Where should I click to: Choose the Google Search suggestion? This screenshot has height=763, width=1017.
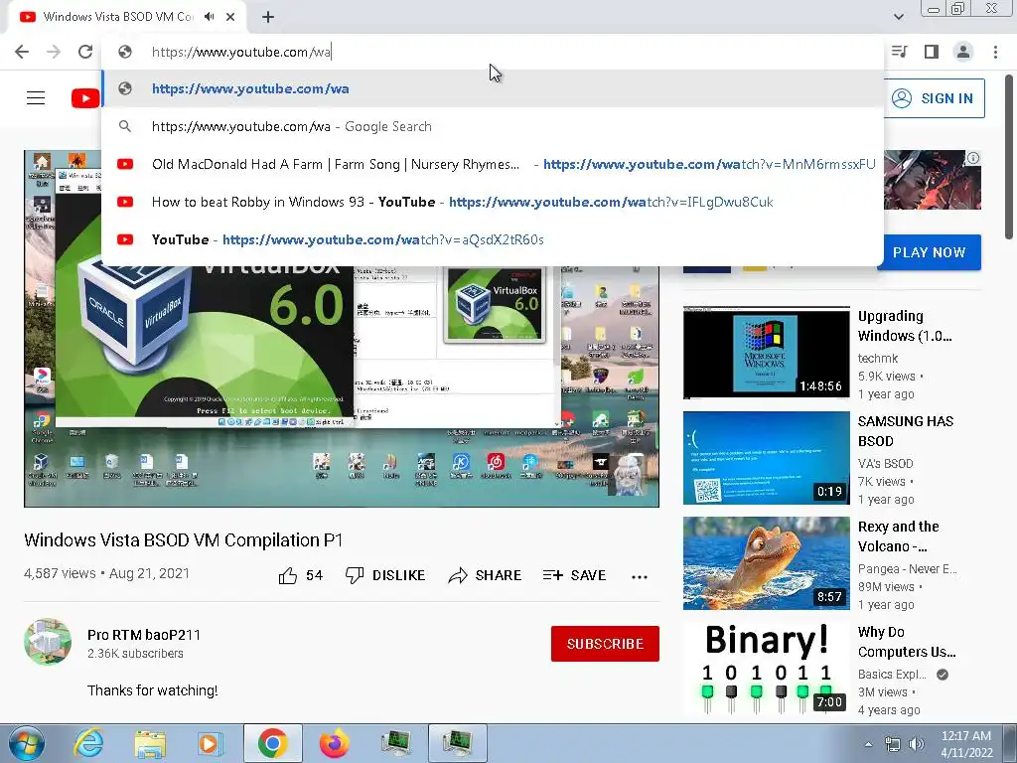[x=493, y=126]
